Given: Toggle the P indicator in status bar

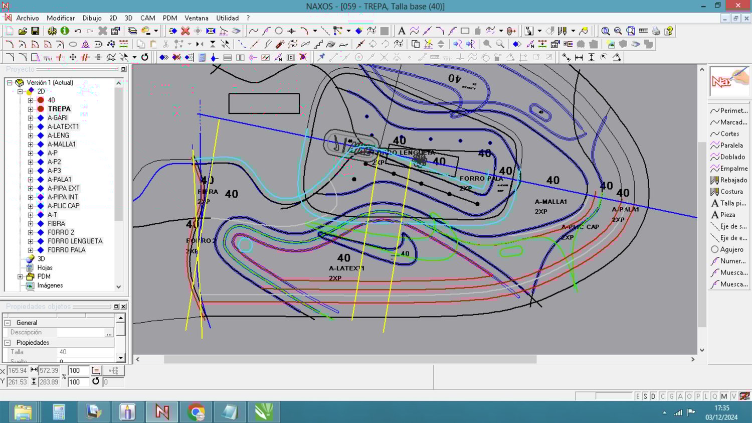Looking at the screenshot, I should pos(698,396).
